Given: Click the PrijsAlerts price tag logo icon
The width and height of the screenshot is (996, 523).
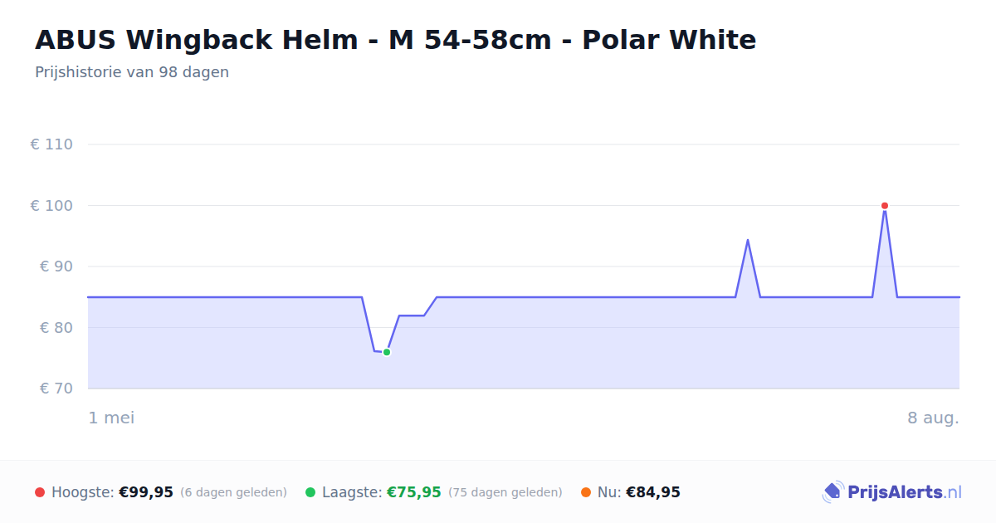Looking at the screenshot, I should tap(832, 492).
